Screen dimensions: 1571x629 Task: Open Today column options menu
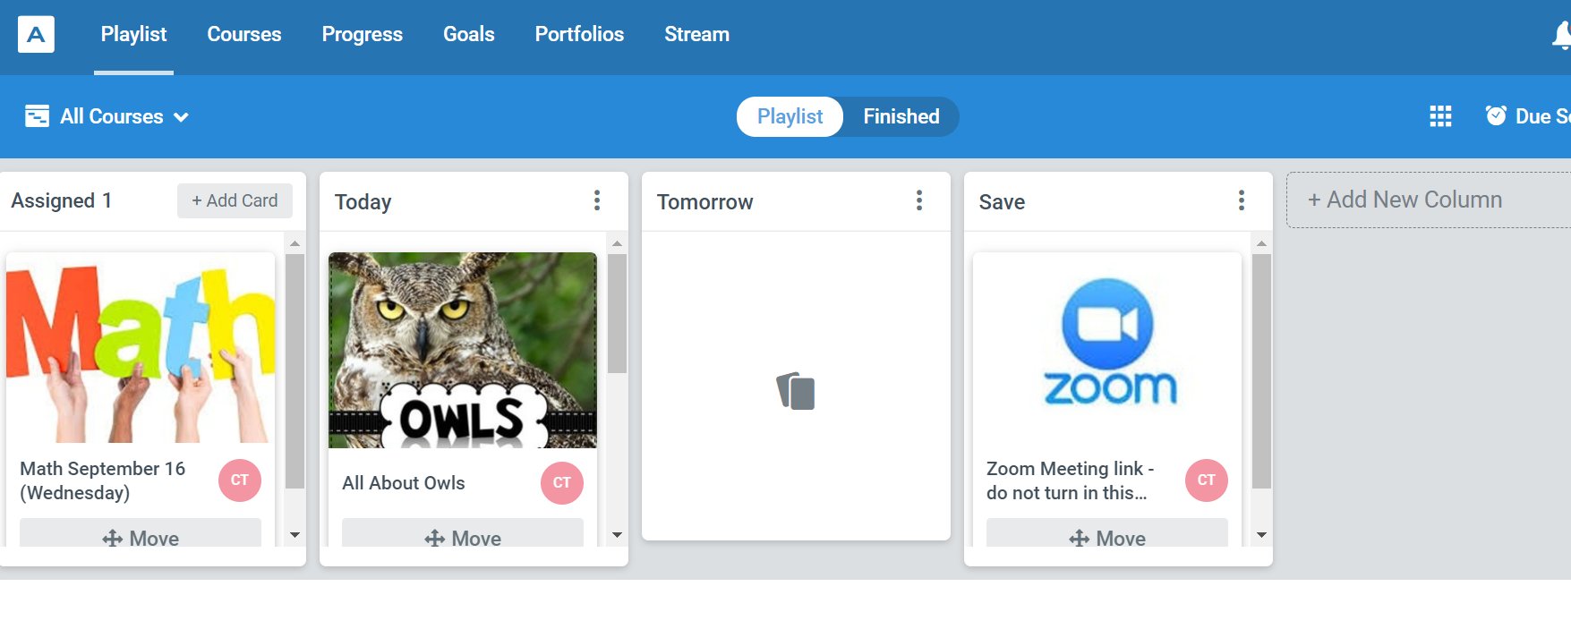[597, 200]
